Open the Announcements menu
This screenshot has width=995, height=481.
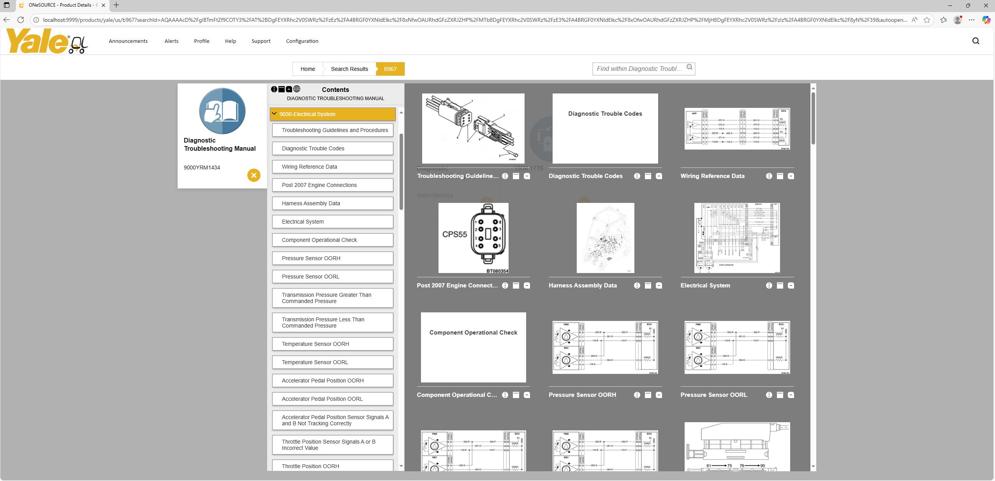128,41
